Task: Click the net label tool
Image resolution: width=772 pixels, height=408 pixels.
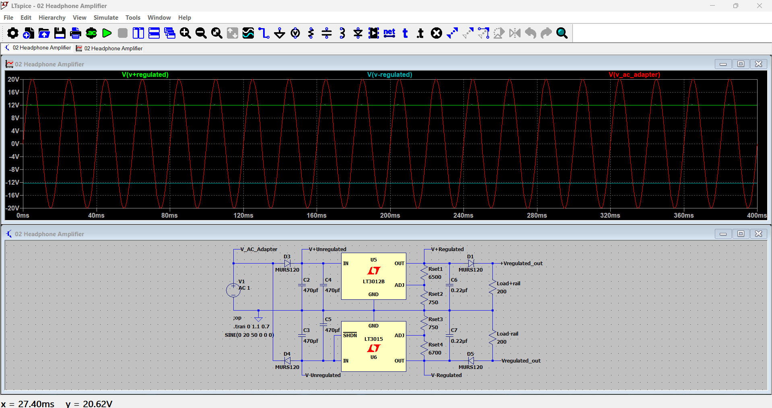Action: point(389,33)
